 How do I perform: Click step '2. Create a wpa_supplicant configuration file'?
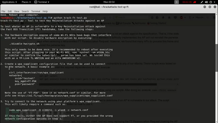[x=53, y=64]
